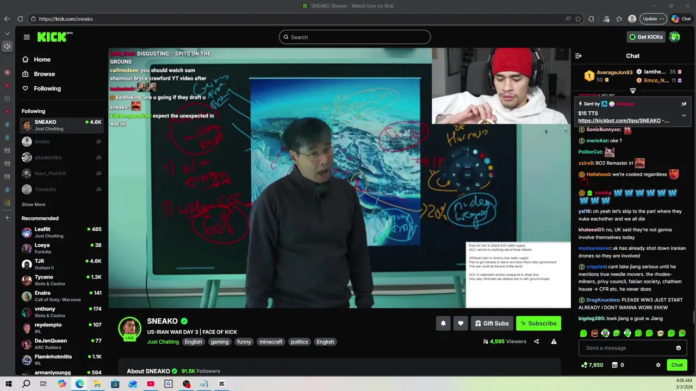Click the Get KICKs button
696x391 pixels.
pyautogui.click(x=646, y=37)
